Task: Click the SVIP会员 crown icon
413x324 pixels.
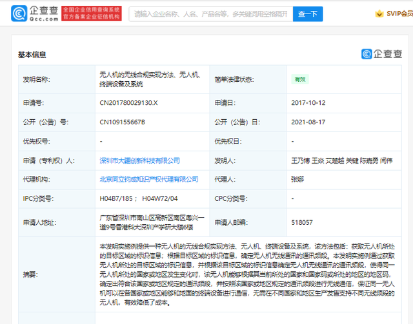Action: pyautogui.click(x=379, y=14)
